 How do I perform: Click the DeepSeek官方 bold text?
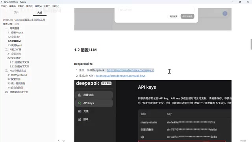click(x=83, y=64)
